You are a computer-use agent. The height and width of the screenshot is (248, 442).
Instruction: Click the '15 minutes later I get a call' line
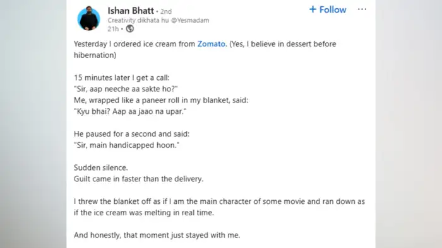[122, 78]
